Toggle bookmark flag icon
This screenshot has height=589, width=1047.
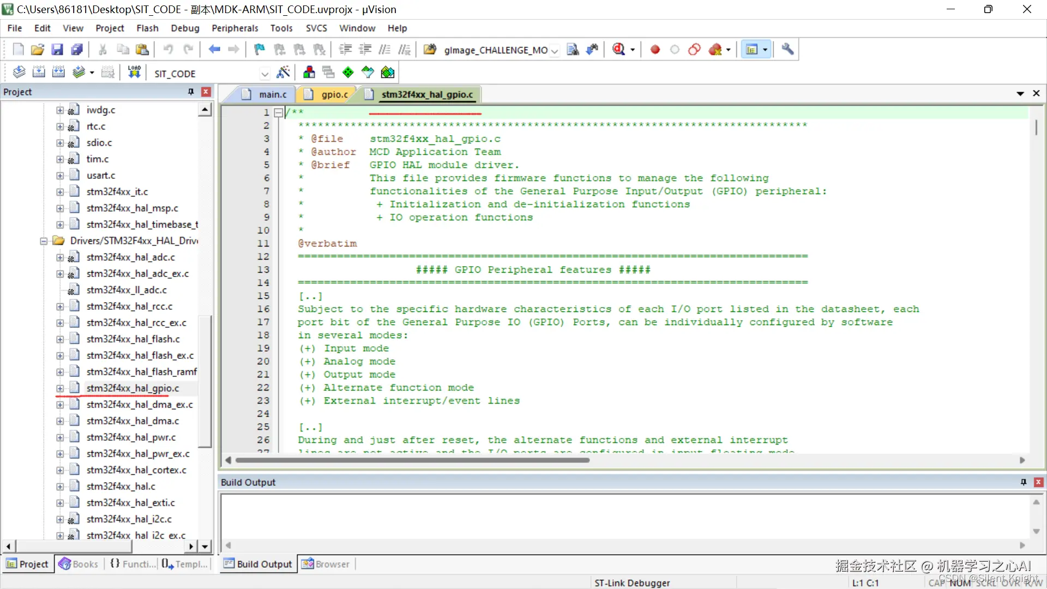260,50
